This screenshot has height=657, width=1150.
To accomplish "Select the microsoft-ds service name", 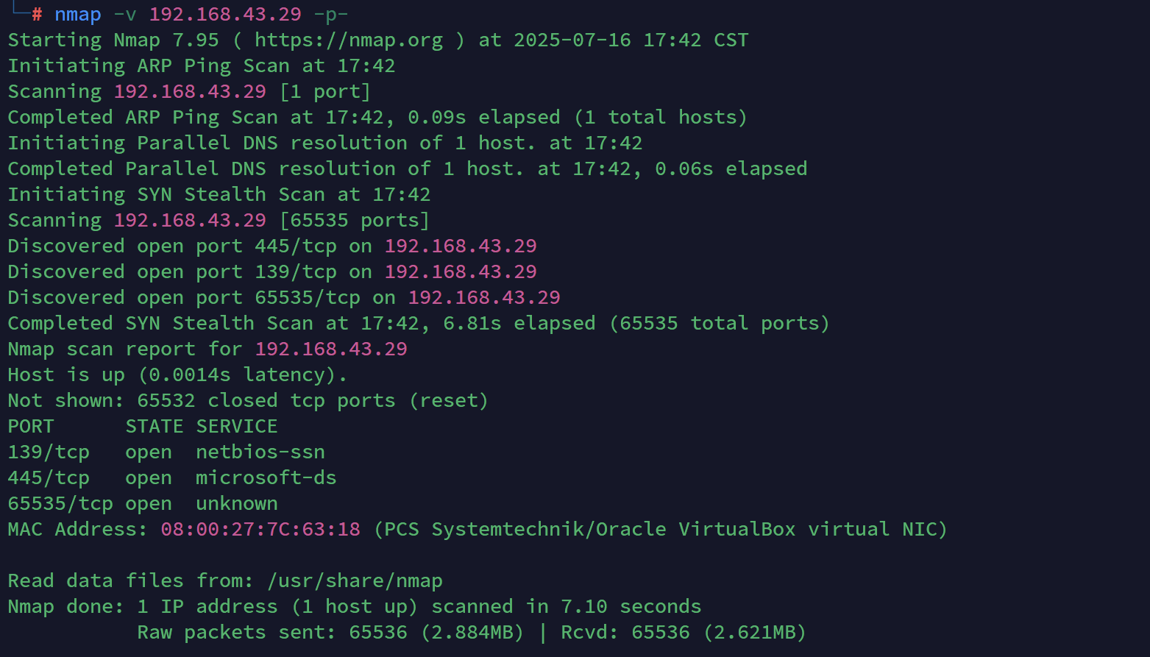I will pos(266,478).
